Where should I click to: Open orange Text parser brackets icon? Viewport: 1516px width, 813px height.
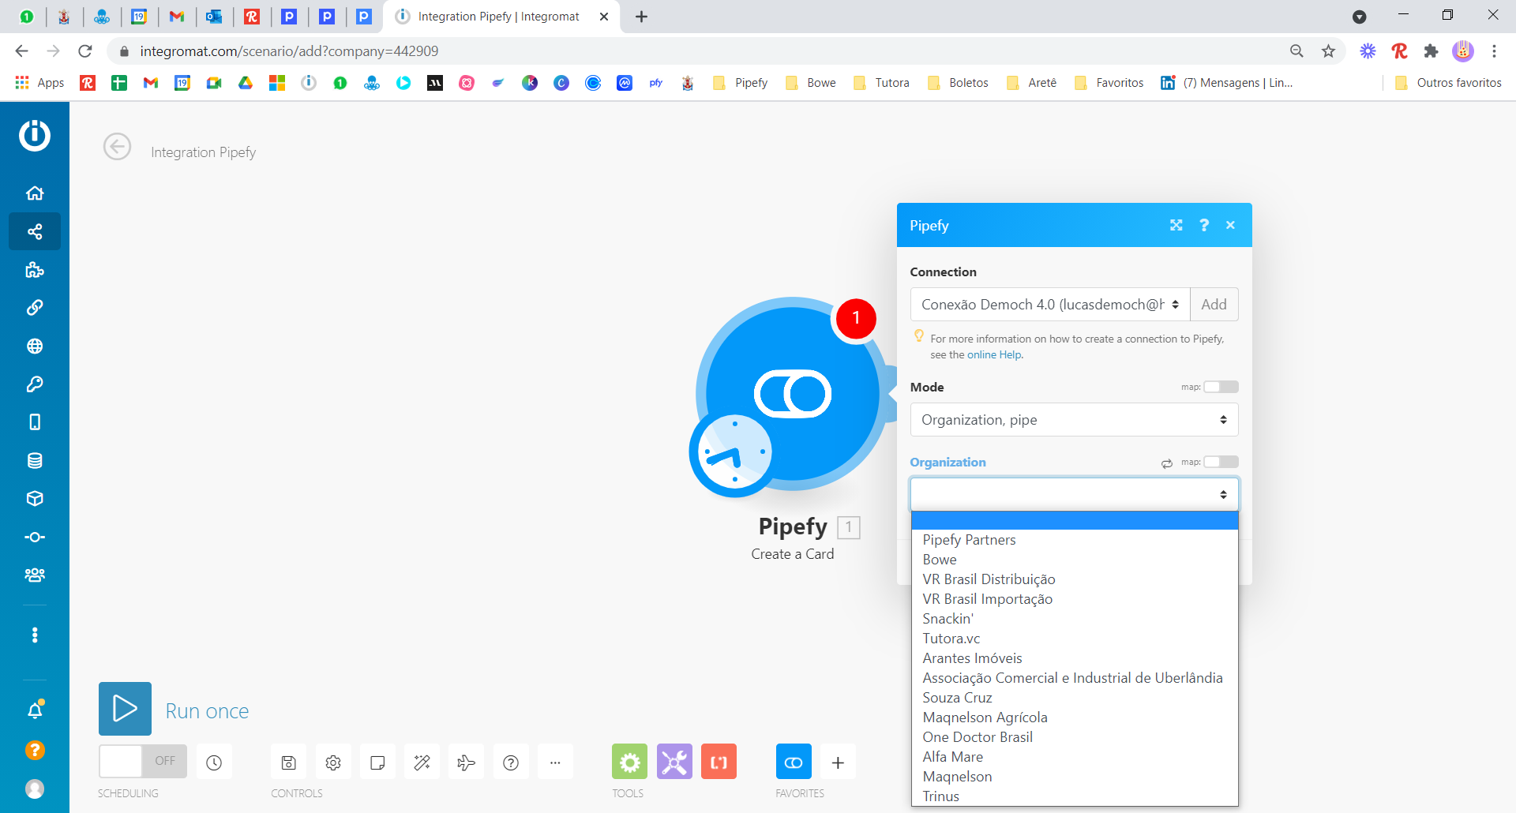click(719, 762)
